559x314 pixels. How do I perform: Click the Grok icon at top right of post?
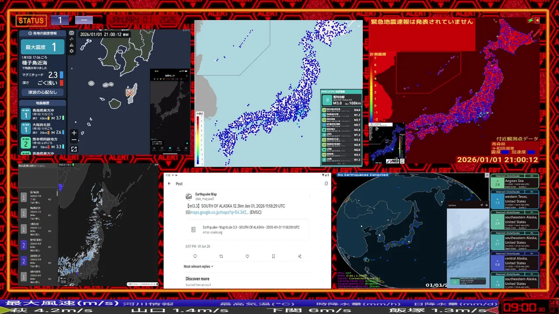[326, 184]
